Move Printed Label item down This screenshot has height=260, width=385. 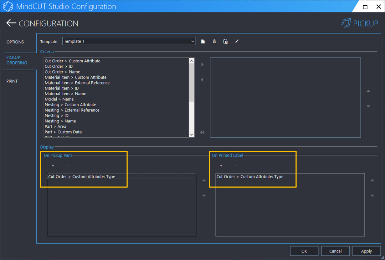(x=372, y=195)
